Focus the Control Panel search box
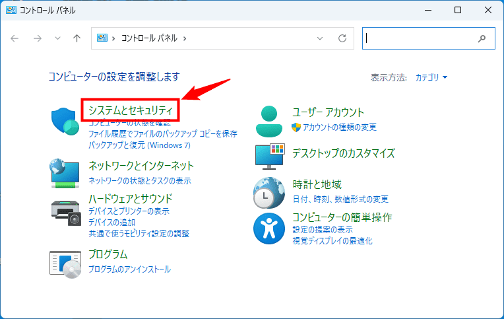 click(428, 38)
